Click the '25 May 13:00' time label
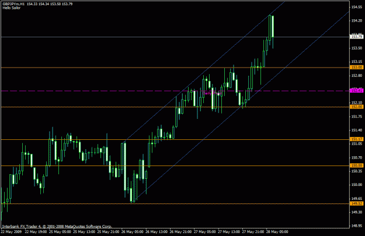This screenshot has height=236, width=365. (x=84, y=232)
